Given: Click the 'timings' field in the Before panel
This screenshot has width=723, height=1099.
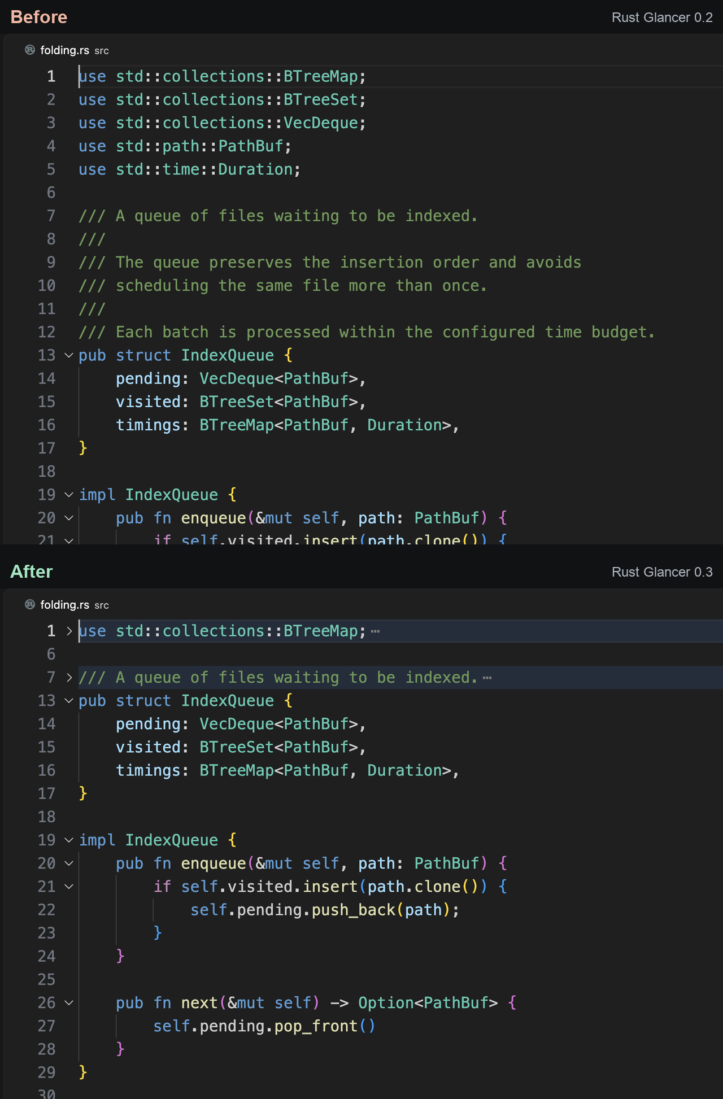Looking at the screenshot, I should tap(149, 425).
